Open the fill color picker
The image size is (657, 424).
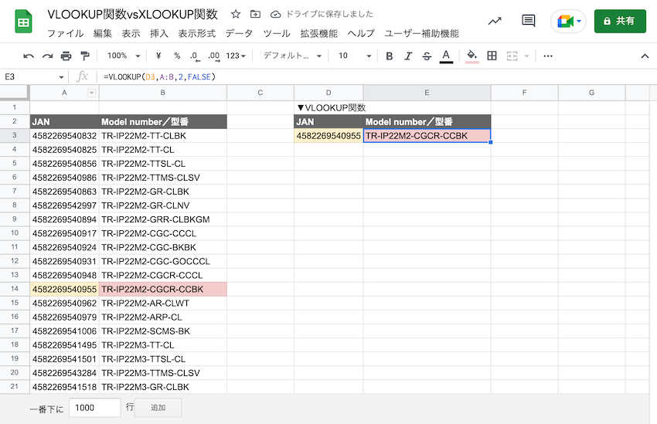(471, 56)
